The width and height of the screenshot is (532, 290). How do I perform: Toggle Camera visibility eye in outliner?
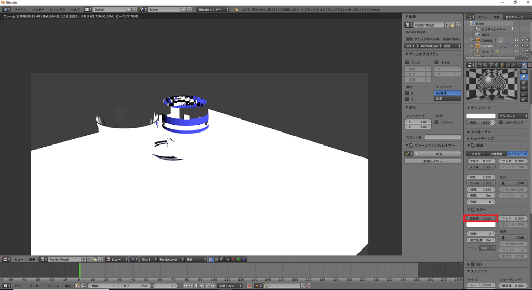(x=516, y=40)
